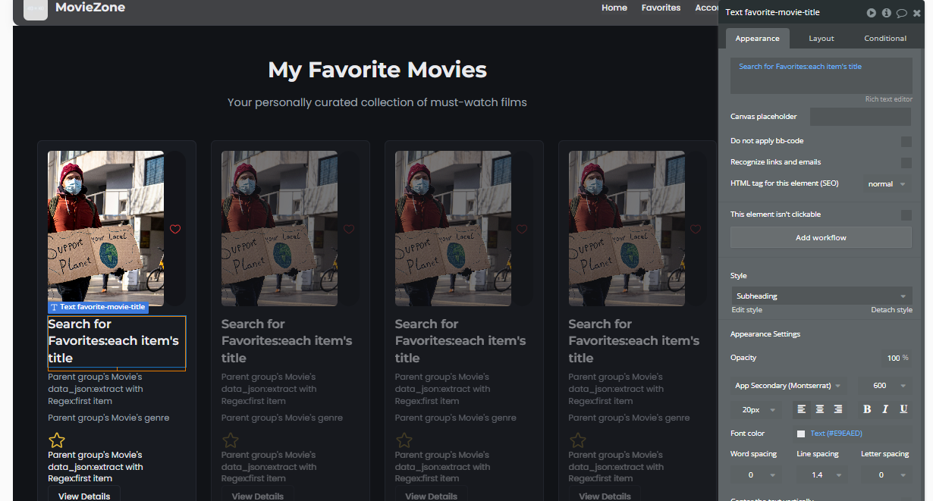Screen dimensions: 933x501
Task: Switch to the Conditional tab
Action: (885, 39)
